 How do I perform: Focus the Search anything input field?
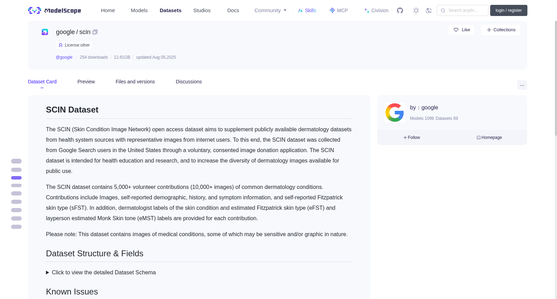pos(463,10)
